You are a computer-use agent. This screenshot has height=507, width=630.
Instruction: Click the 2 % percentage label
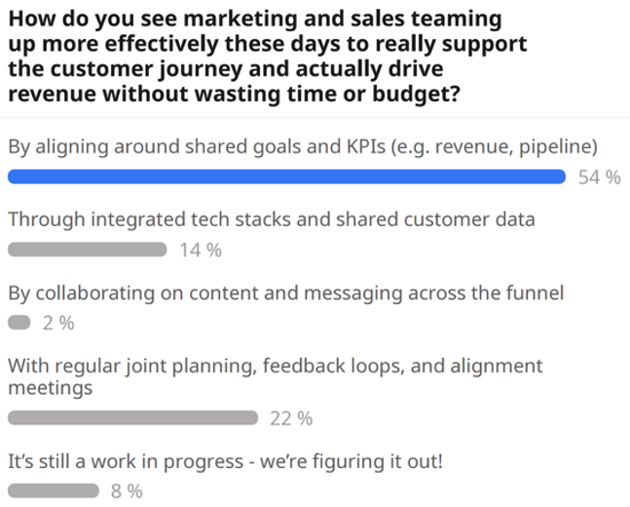[58, 323]
